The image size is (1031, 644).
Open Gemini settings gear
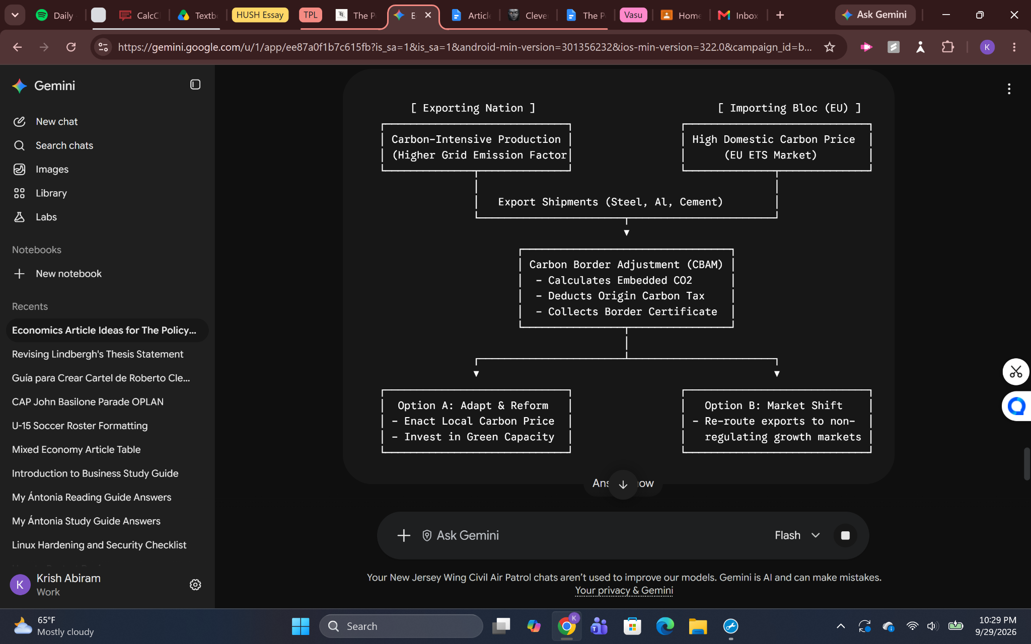tap(195, 584)
